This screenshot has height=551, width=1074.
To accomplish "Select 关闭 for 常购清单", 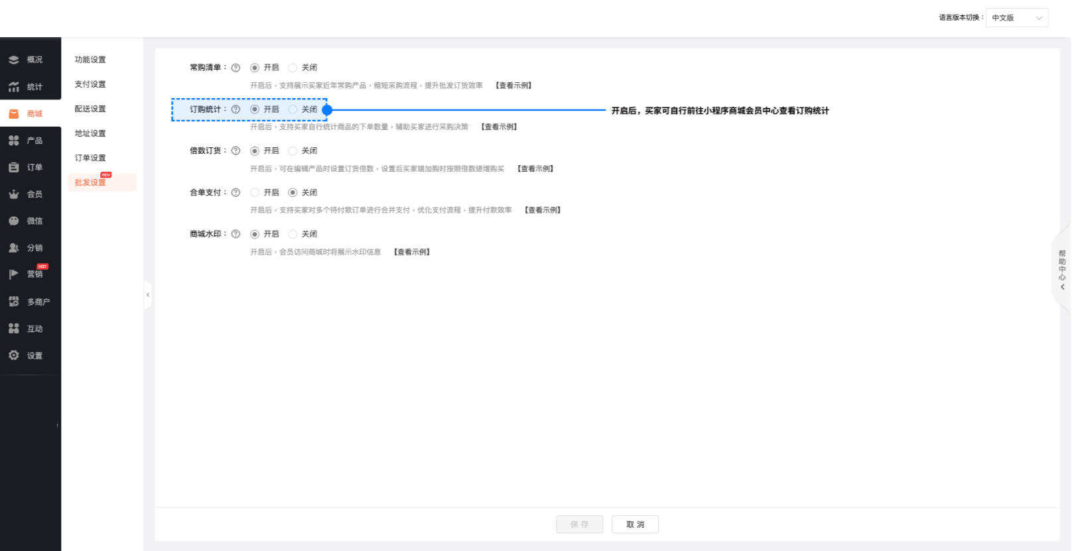I will coord(293,68).
